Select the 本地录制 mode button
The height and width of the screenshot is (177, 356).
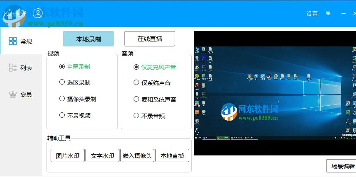pyautogui.click(x=88, y=39)
